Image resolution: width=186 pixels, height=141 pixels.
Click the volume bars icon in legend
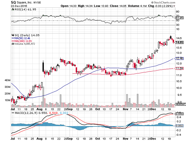[x=13, y=44]
